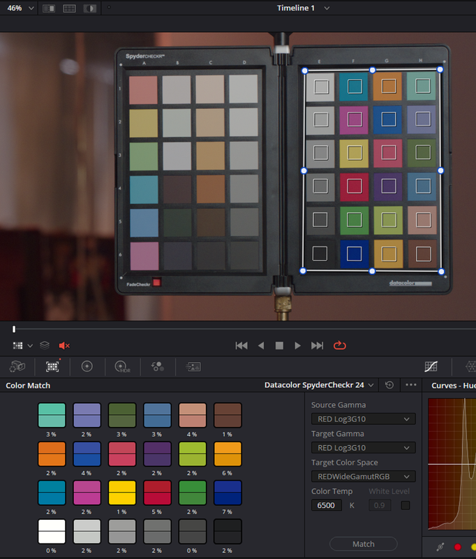Open the HDR color wheels palette

(122, 366)
